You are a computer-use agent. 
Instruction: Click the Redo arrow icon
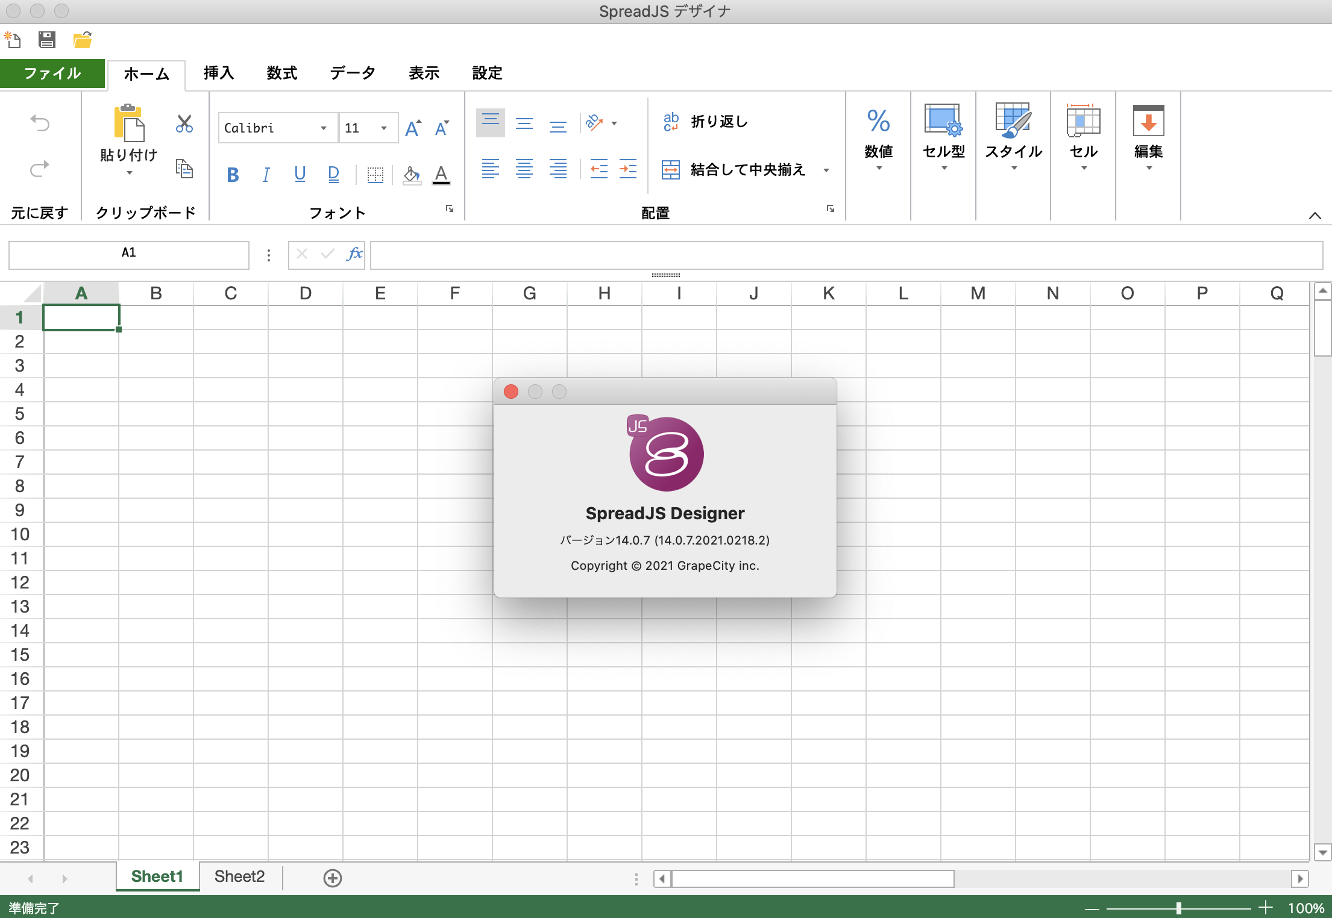[40, 169]
